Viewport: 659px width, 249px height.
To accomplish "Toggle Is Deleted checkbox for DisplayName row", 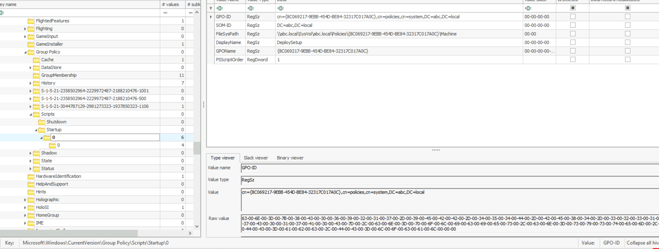I will pyautogui.click(x=573, y=42).
